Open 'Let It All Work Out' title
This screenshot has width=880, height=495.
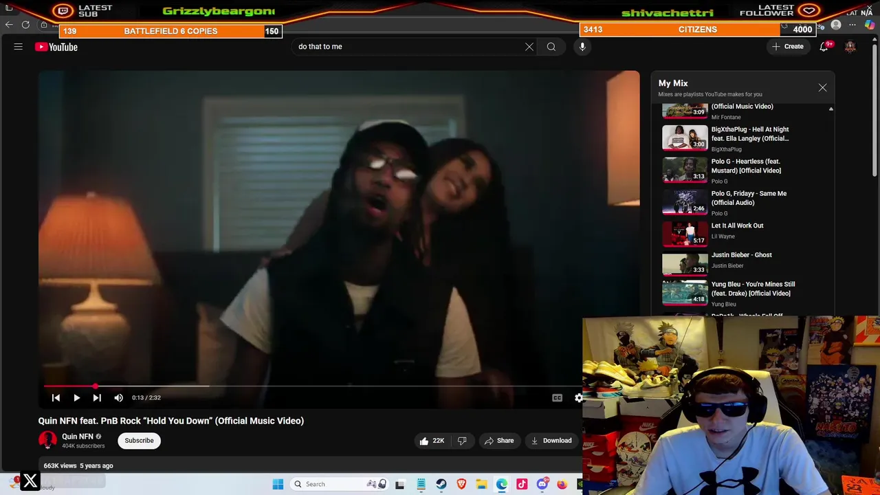pyautogui.click(x=737, y=225)
